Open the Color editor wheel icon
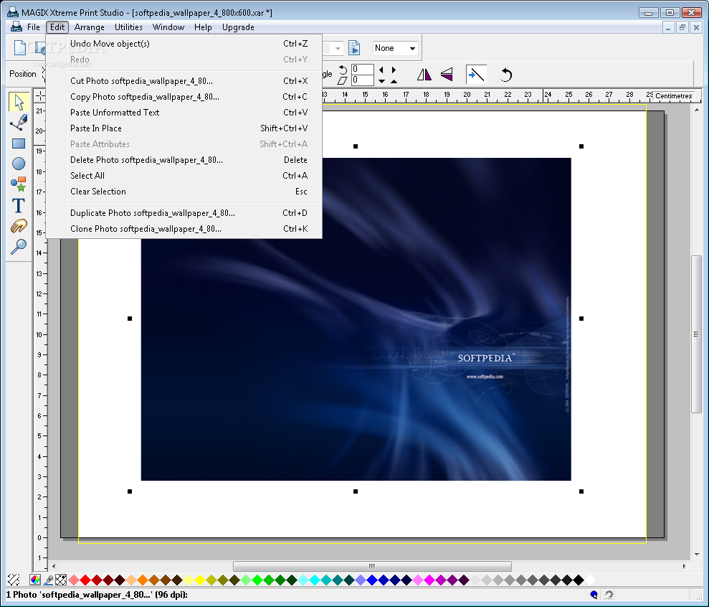 point(35,580)
